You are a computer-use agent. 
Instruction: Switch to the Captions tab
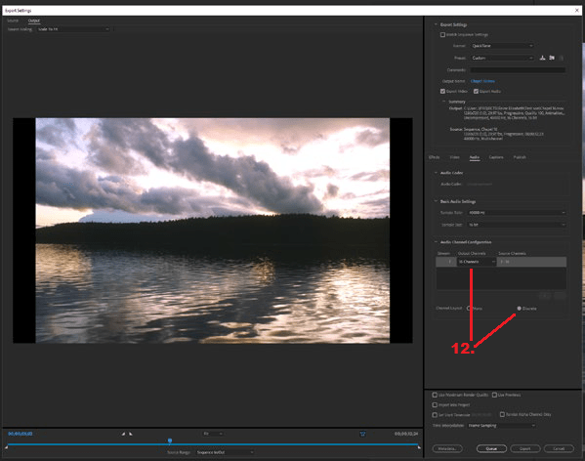(496, 157)
